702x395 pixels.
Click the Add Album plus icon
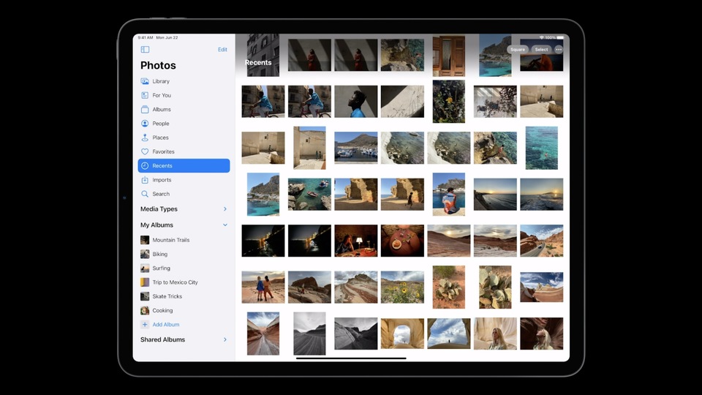[x=145, y=324]
